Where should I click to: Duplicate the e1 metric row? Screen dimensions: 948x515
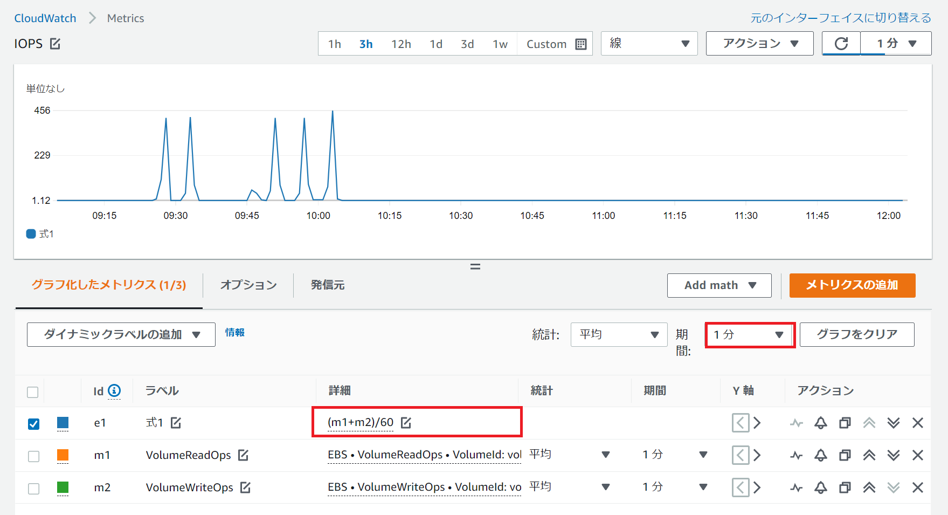point(845,423)
